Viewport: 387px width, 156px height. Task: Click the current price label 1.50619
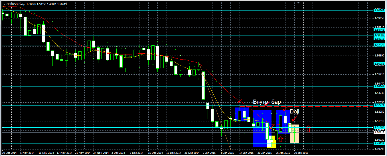point(380,132)
